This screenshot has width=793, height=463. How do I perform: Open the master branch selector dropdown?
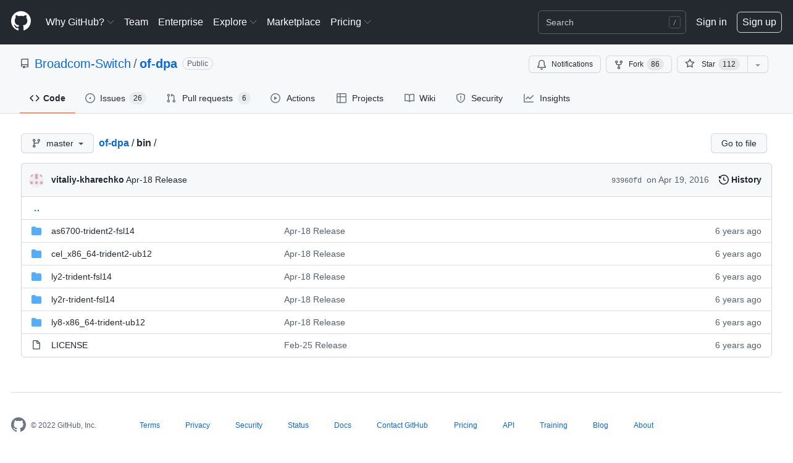[57, 143]
